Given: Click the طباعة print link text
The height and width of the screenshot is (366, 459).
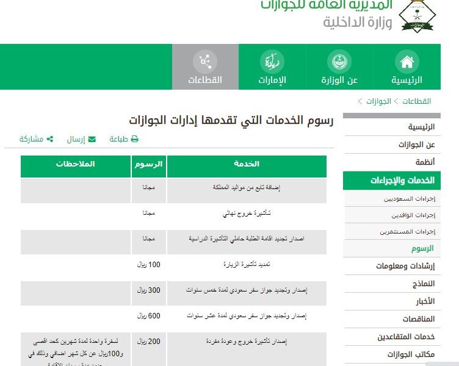Looking at the screenshot, I should pos(118,139).
